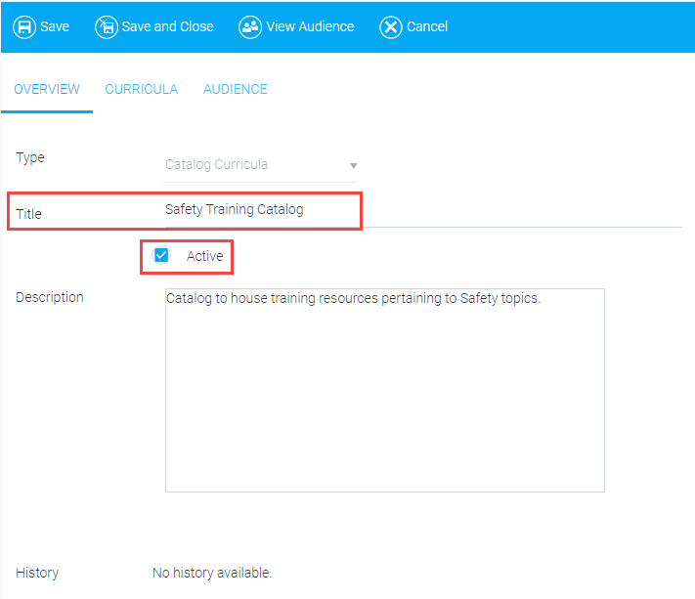The image size is (695, 599).
Task: Click the Cancel X circle icon
Action: tap(391, 26)
